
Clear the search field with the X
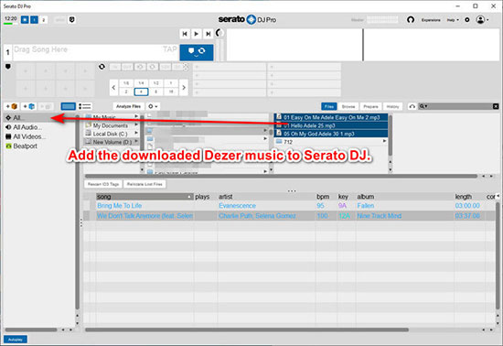496,106
